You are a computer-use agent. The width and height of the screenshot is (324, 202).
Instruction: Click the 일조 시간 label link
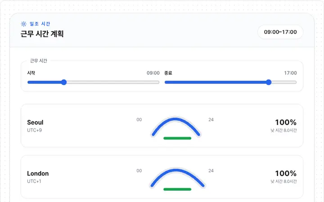(40, 24)
